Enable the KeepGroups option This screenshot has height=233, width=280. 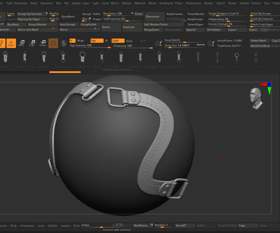pyautogui.click(x=195, y=19)
